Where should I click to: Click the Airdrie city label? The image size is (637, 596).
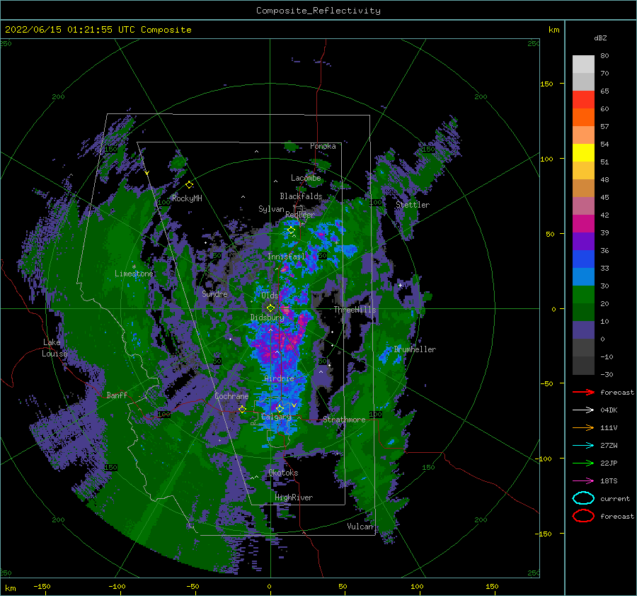[279, 378]
